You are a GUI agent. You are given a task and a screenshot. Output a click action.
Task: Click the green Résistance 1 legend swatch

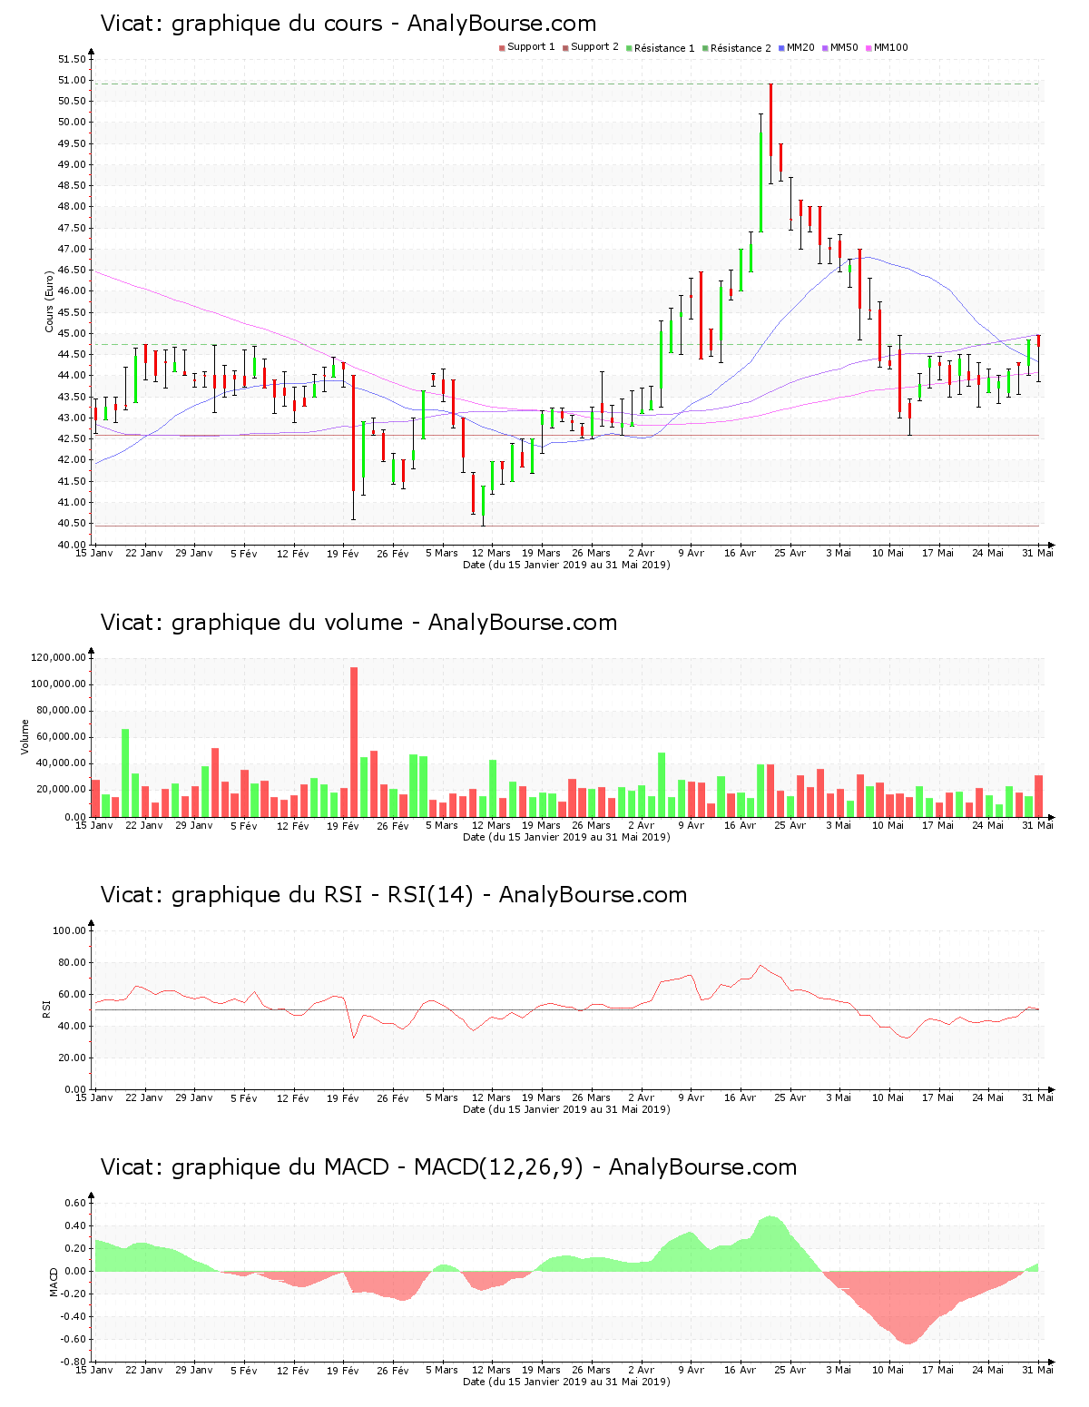click(629, 48)
